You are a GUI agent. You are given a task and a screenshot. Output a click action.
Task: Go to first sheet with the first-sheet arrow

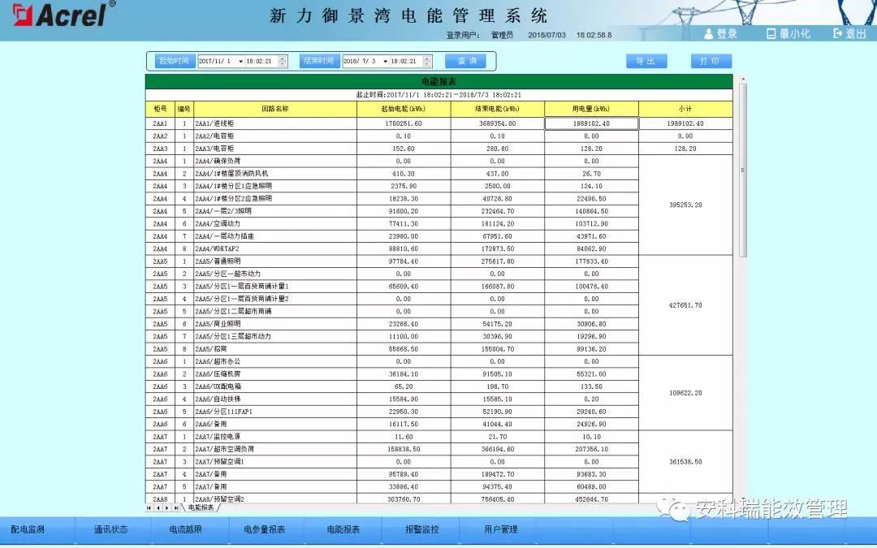[149, 507]
